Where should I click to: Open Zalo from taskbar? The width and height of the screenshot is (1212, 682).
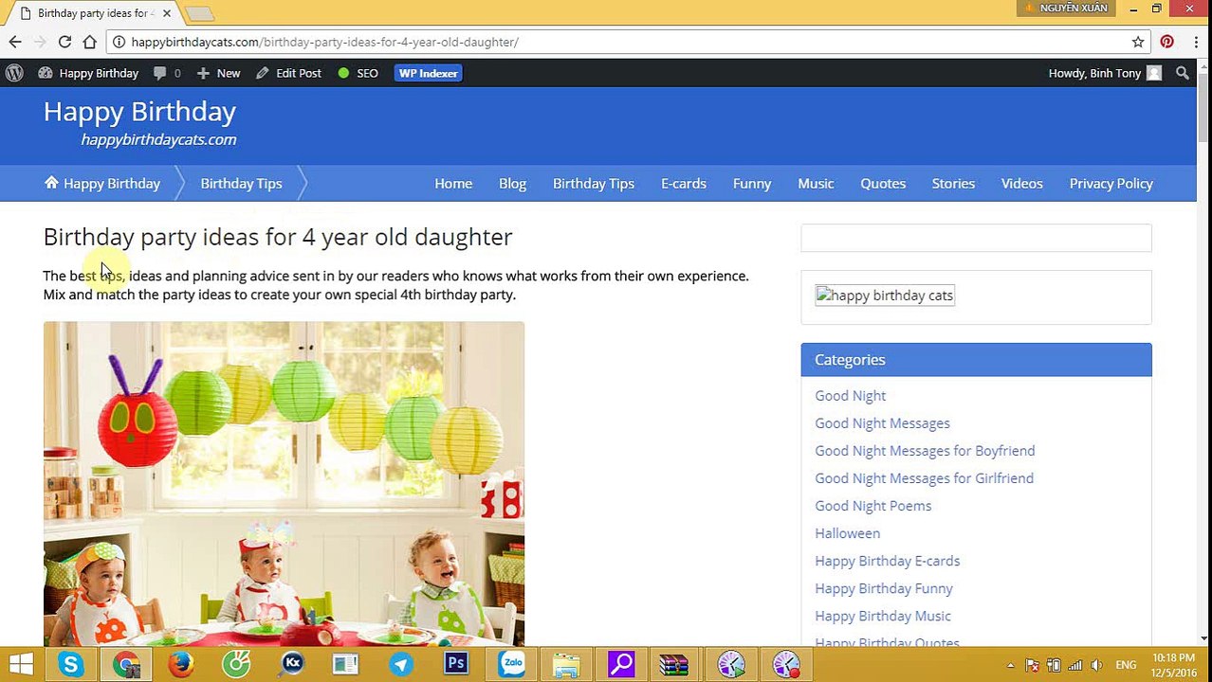512,664
